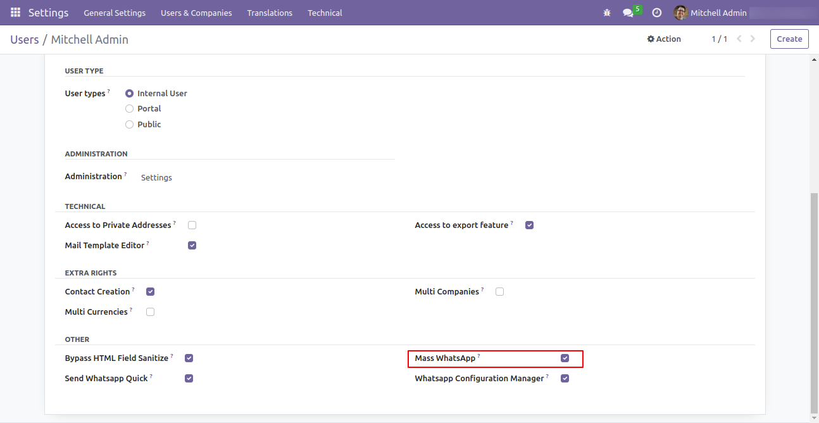Open the Technical menu
The height and width of the screenshot is (423, 819).
tap(325, 13)
